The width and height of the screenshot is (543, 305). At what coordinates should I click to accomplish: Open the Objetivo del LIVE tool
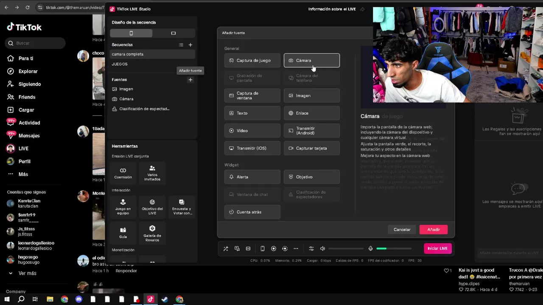(x=152, y=207)
